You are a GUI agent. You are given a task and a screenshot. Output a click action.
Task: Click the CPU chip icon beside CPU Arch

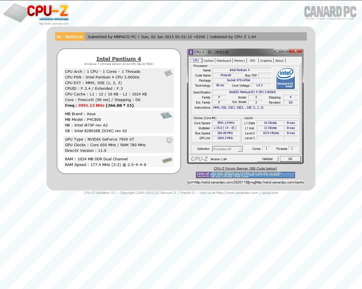click(x=168, y=73)
